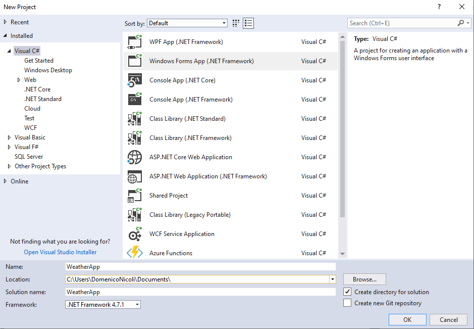Click the WCF Service Application gear icon
Viewport: 474px width, 329px height.
click(x=135, y=234)
